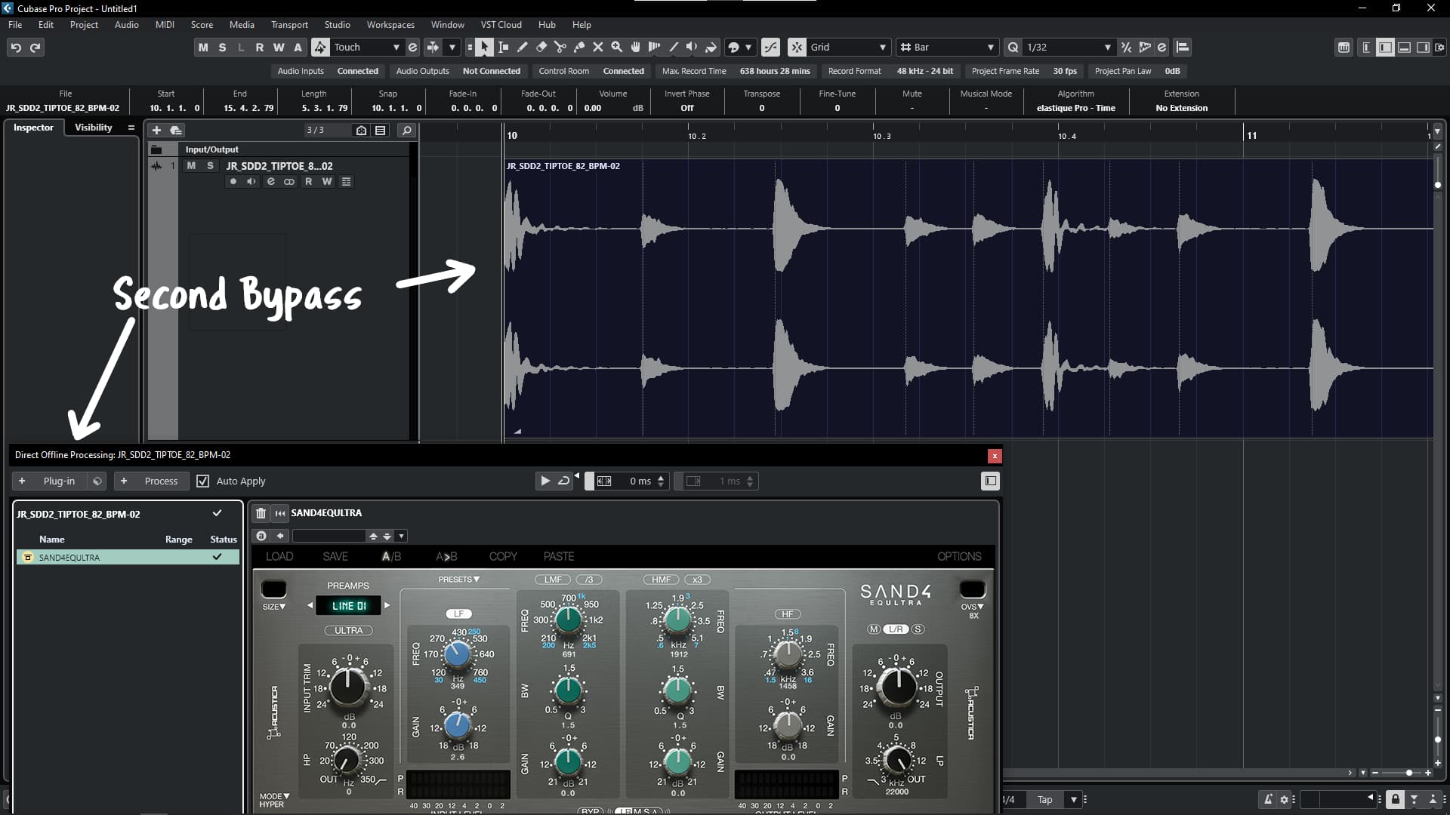Toggle global Read automation R in toolbar
This screenshot has width=1450, height=815.
(260, 48)
